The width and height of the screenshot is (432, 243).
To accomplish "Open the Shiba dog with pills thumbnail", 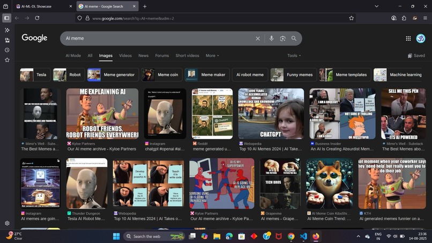I will click(330, 183).
